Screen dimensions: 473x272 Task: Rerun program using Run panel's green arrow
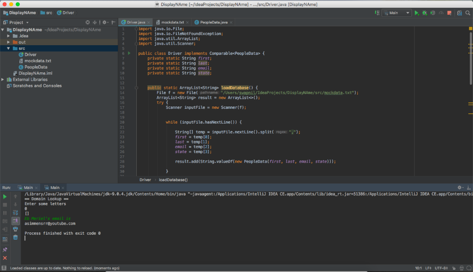[x=5, y=196]
